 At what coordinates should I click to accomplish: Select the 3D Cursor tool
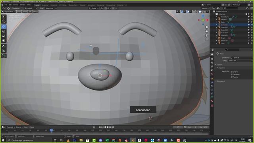4,21
